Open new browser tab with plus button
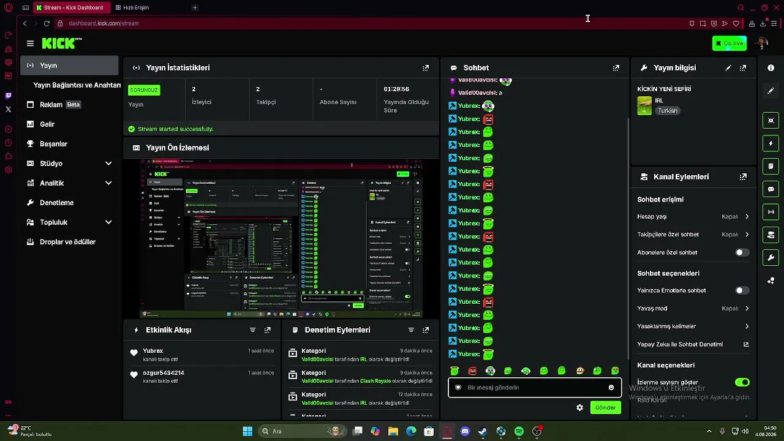Image resolution: width=784 pixels, height=441 pixels. pyautogui.click(x=195, y=8)
